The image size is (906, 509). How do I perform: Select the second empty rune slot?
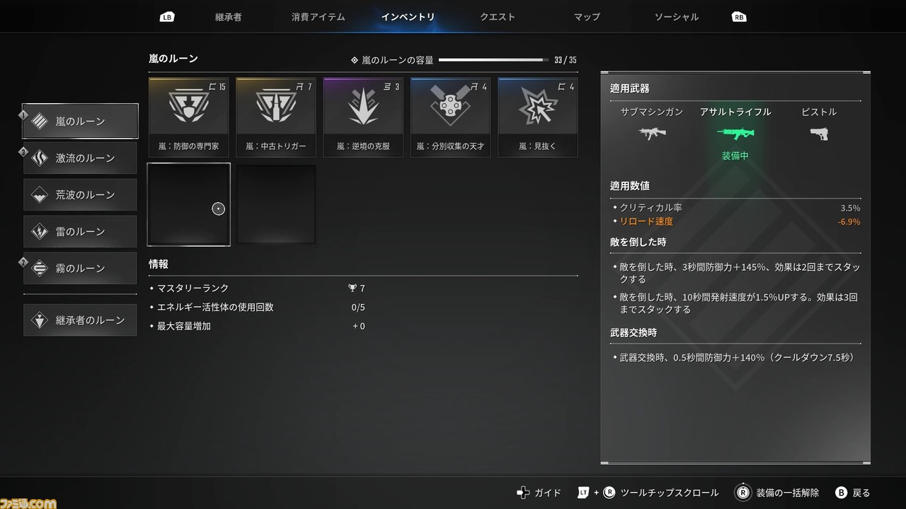(x=276, y=204)
